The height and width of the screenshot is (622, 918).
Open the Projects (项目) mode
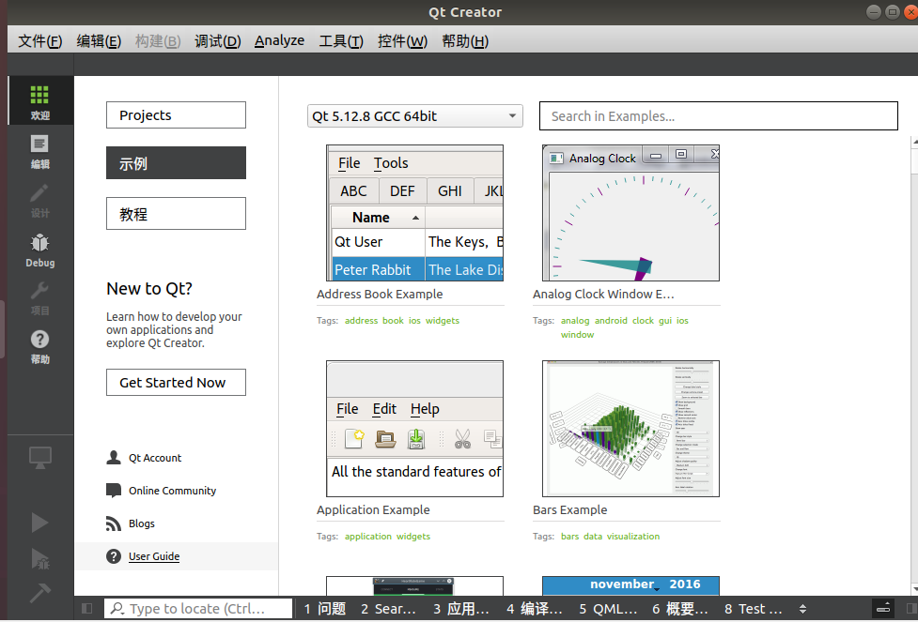tap(39, 297)
